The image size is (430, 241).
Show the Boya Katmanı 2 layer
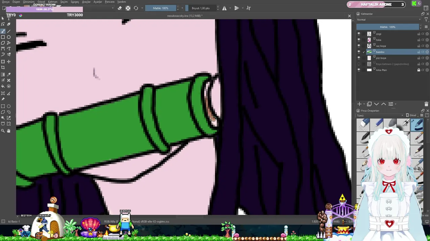tap(359, 64)
